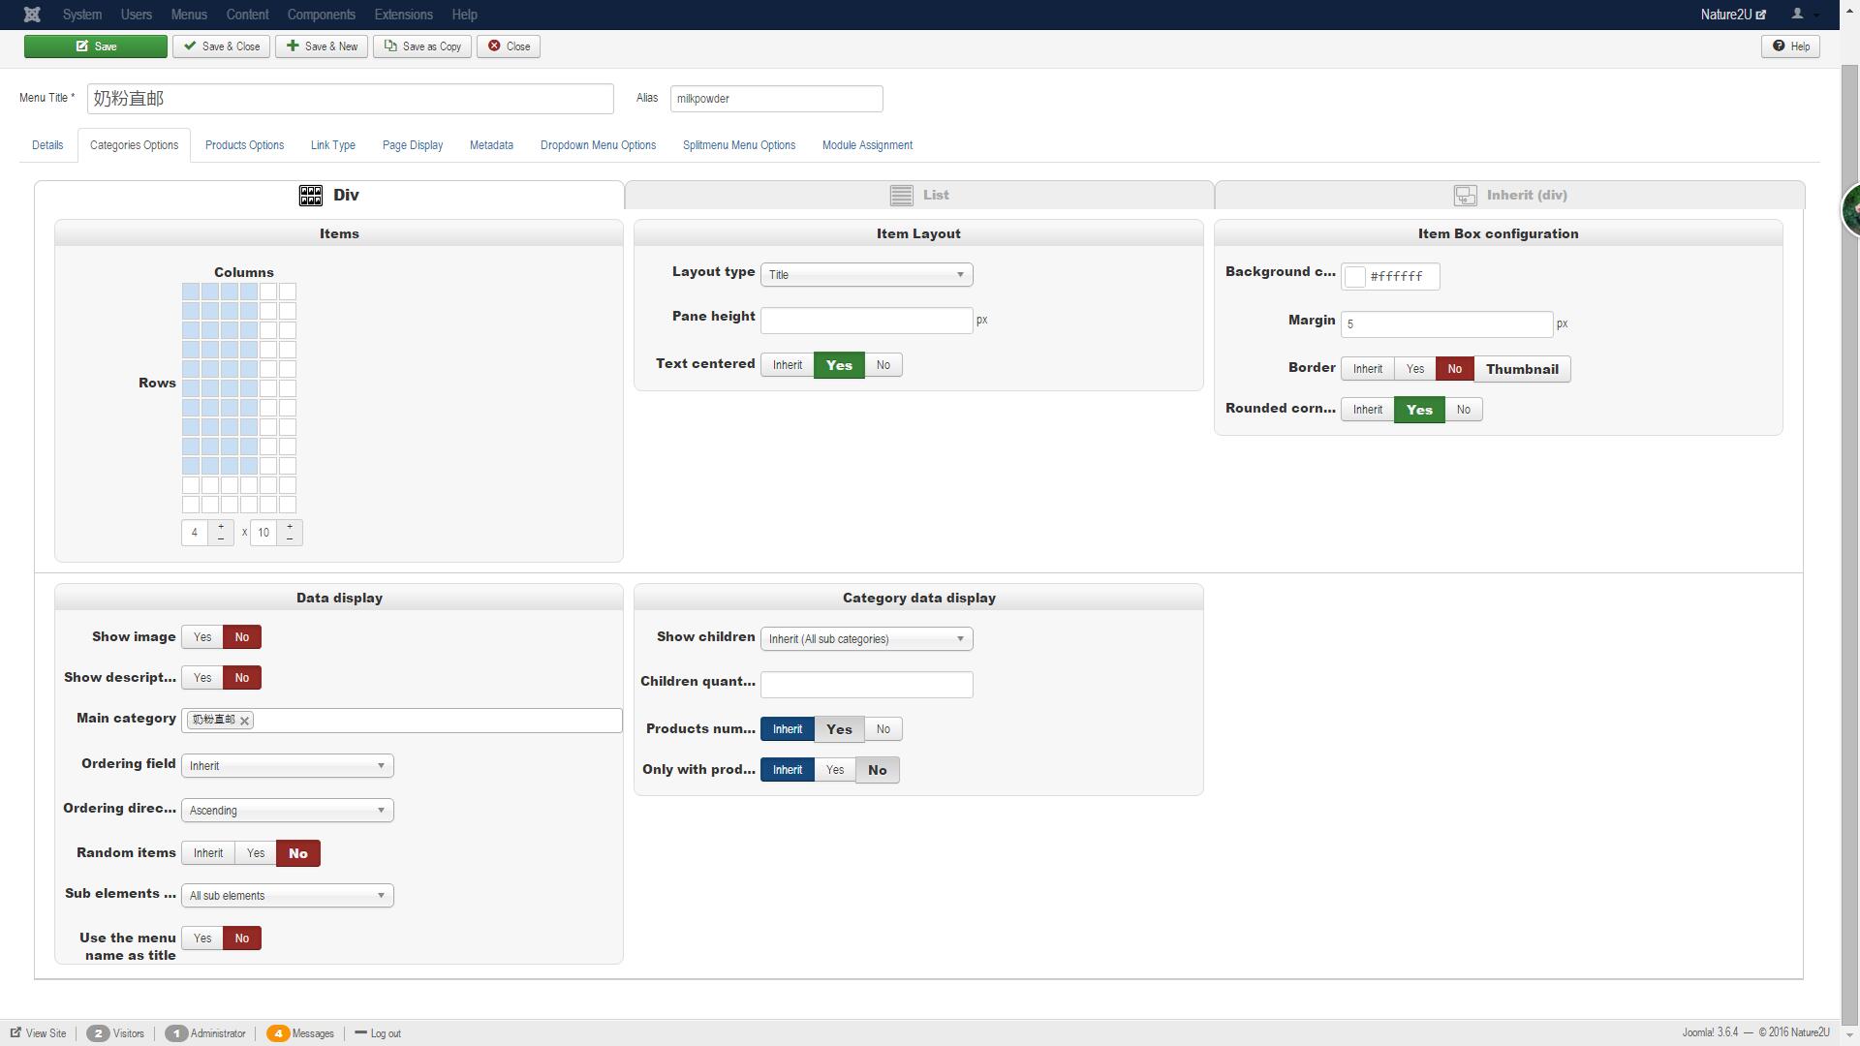Screen dimensions: 1860x1046
Task: Increase the columns count with plus
Action: pos(221,527)
